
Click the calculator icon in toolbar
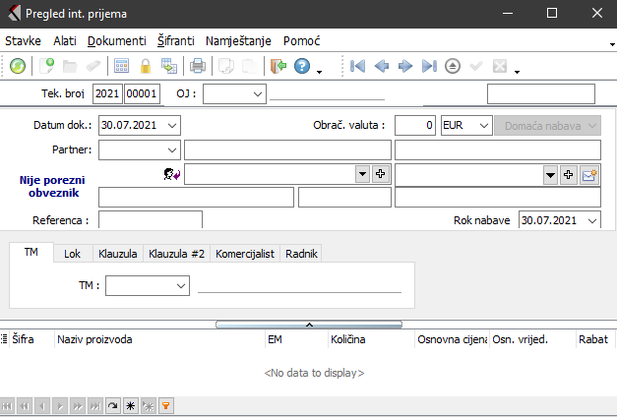click(122, 66)
